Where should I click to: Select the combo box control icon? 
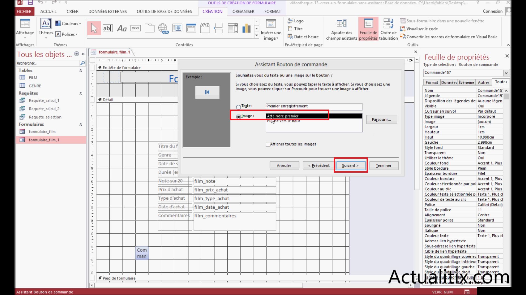tap(233, 28)
